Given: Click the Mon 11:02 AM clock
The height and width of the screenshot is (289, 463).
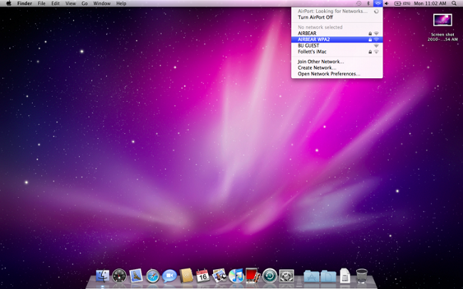Looking at the screenshot, I should (430, 4).
